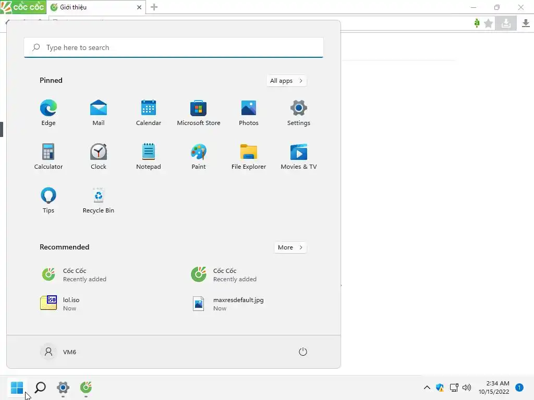534x400 pixels.
Task: Open a new tab in Cốc Cốc
Action: point(154,7)
